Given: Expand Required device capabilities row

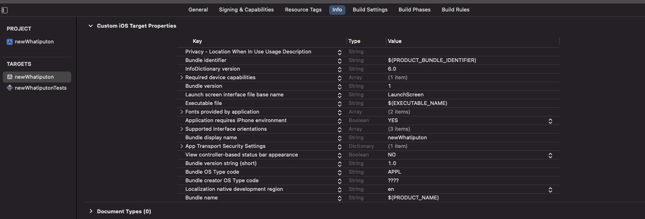Looking at the screenshot, I should [182, 77].
